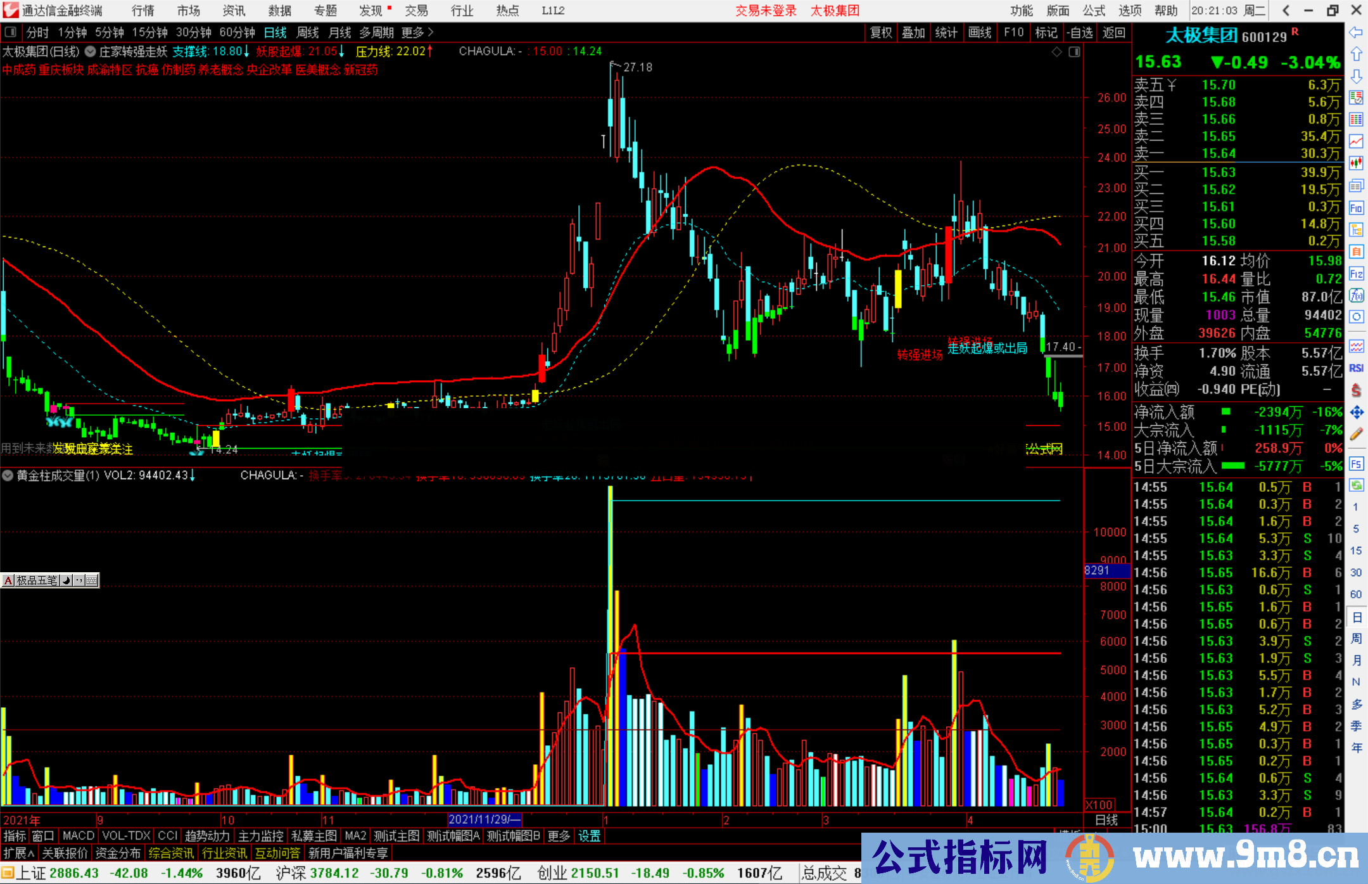This screenshot has width=1368, height=884.
Task: Switch to the 日线 daily chart tab
Action: 275,32
